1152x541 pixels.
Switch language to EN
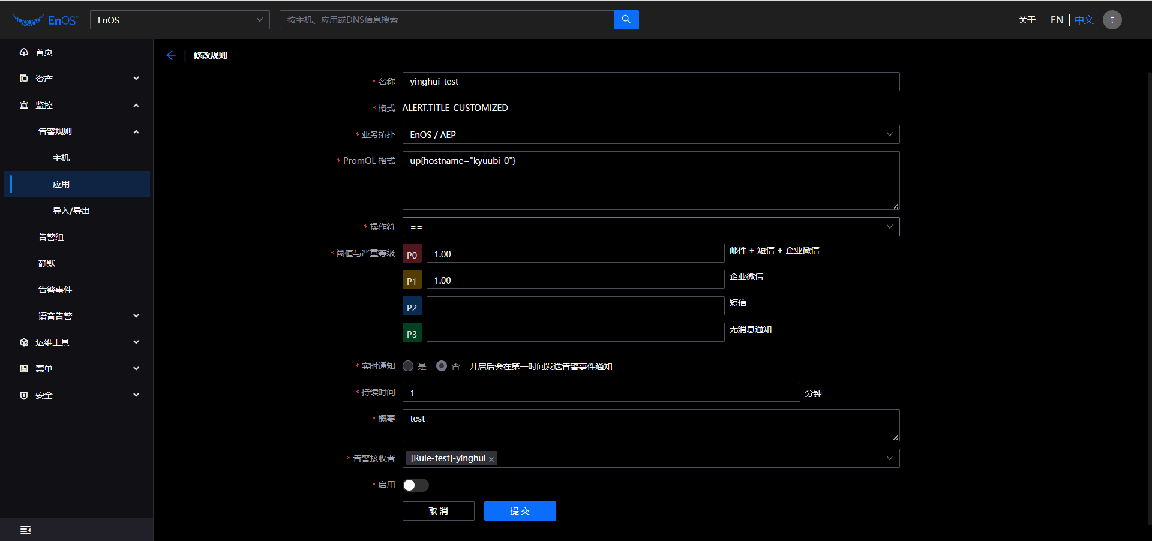tap(1057, 20)
